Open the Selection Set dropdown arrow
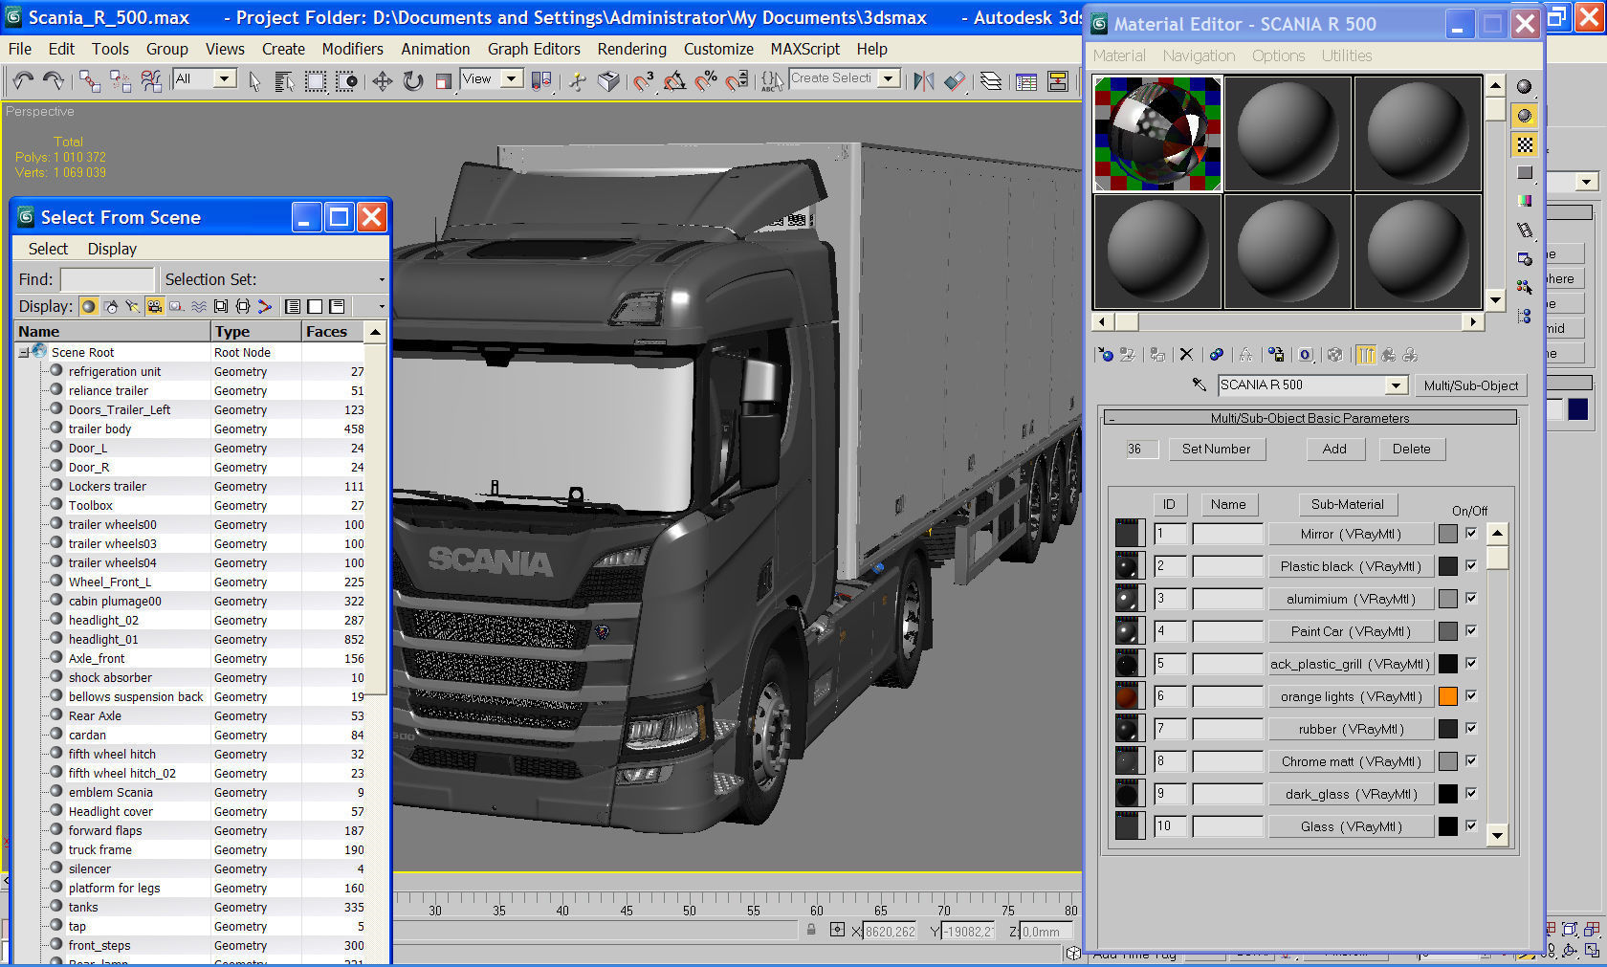The image size is (1607, 967). 382,280
